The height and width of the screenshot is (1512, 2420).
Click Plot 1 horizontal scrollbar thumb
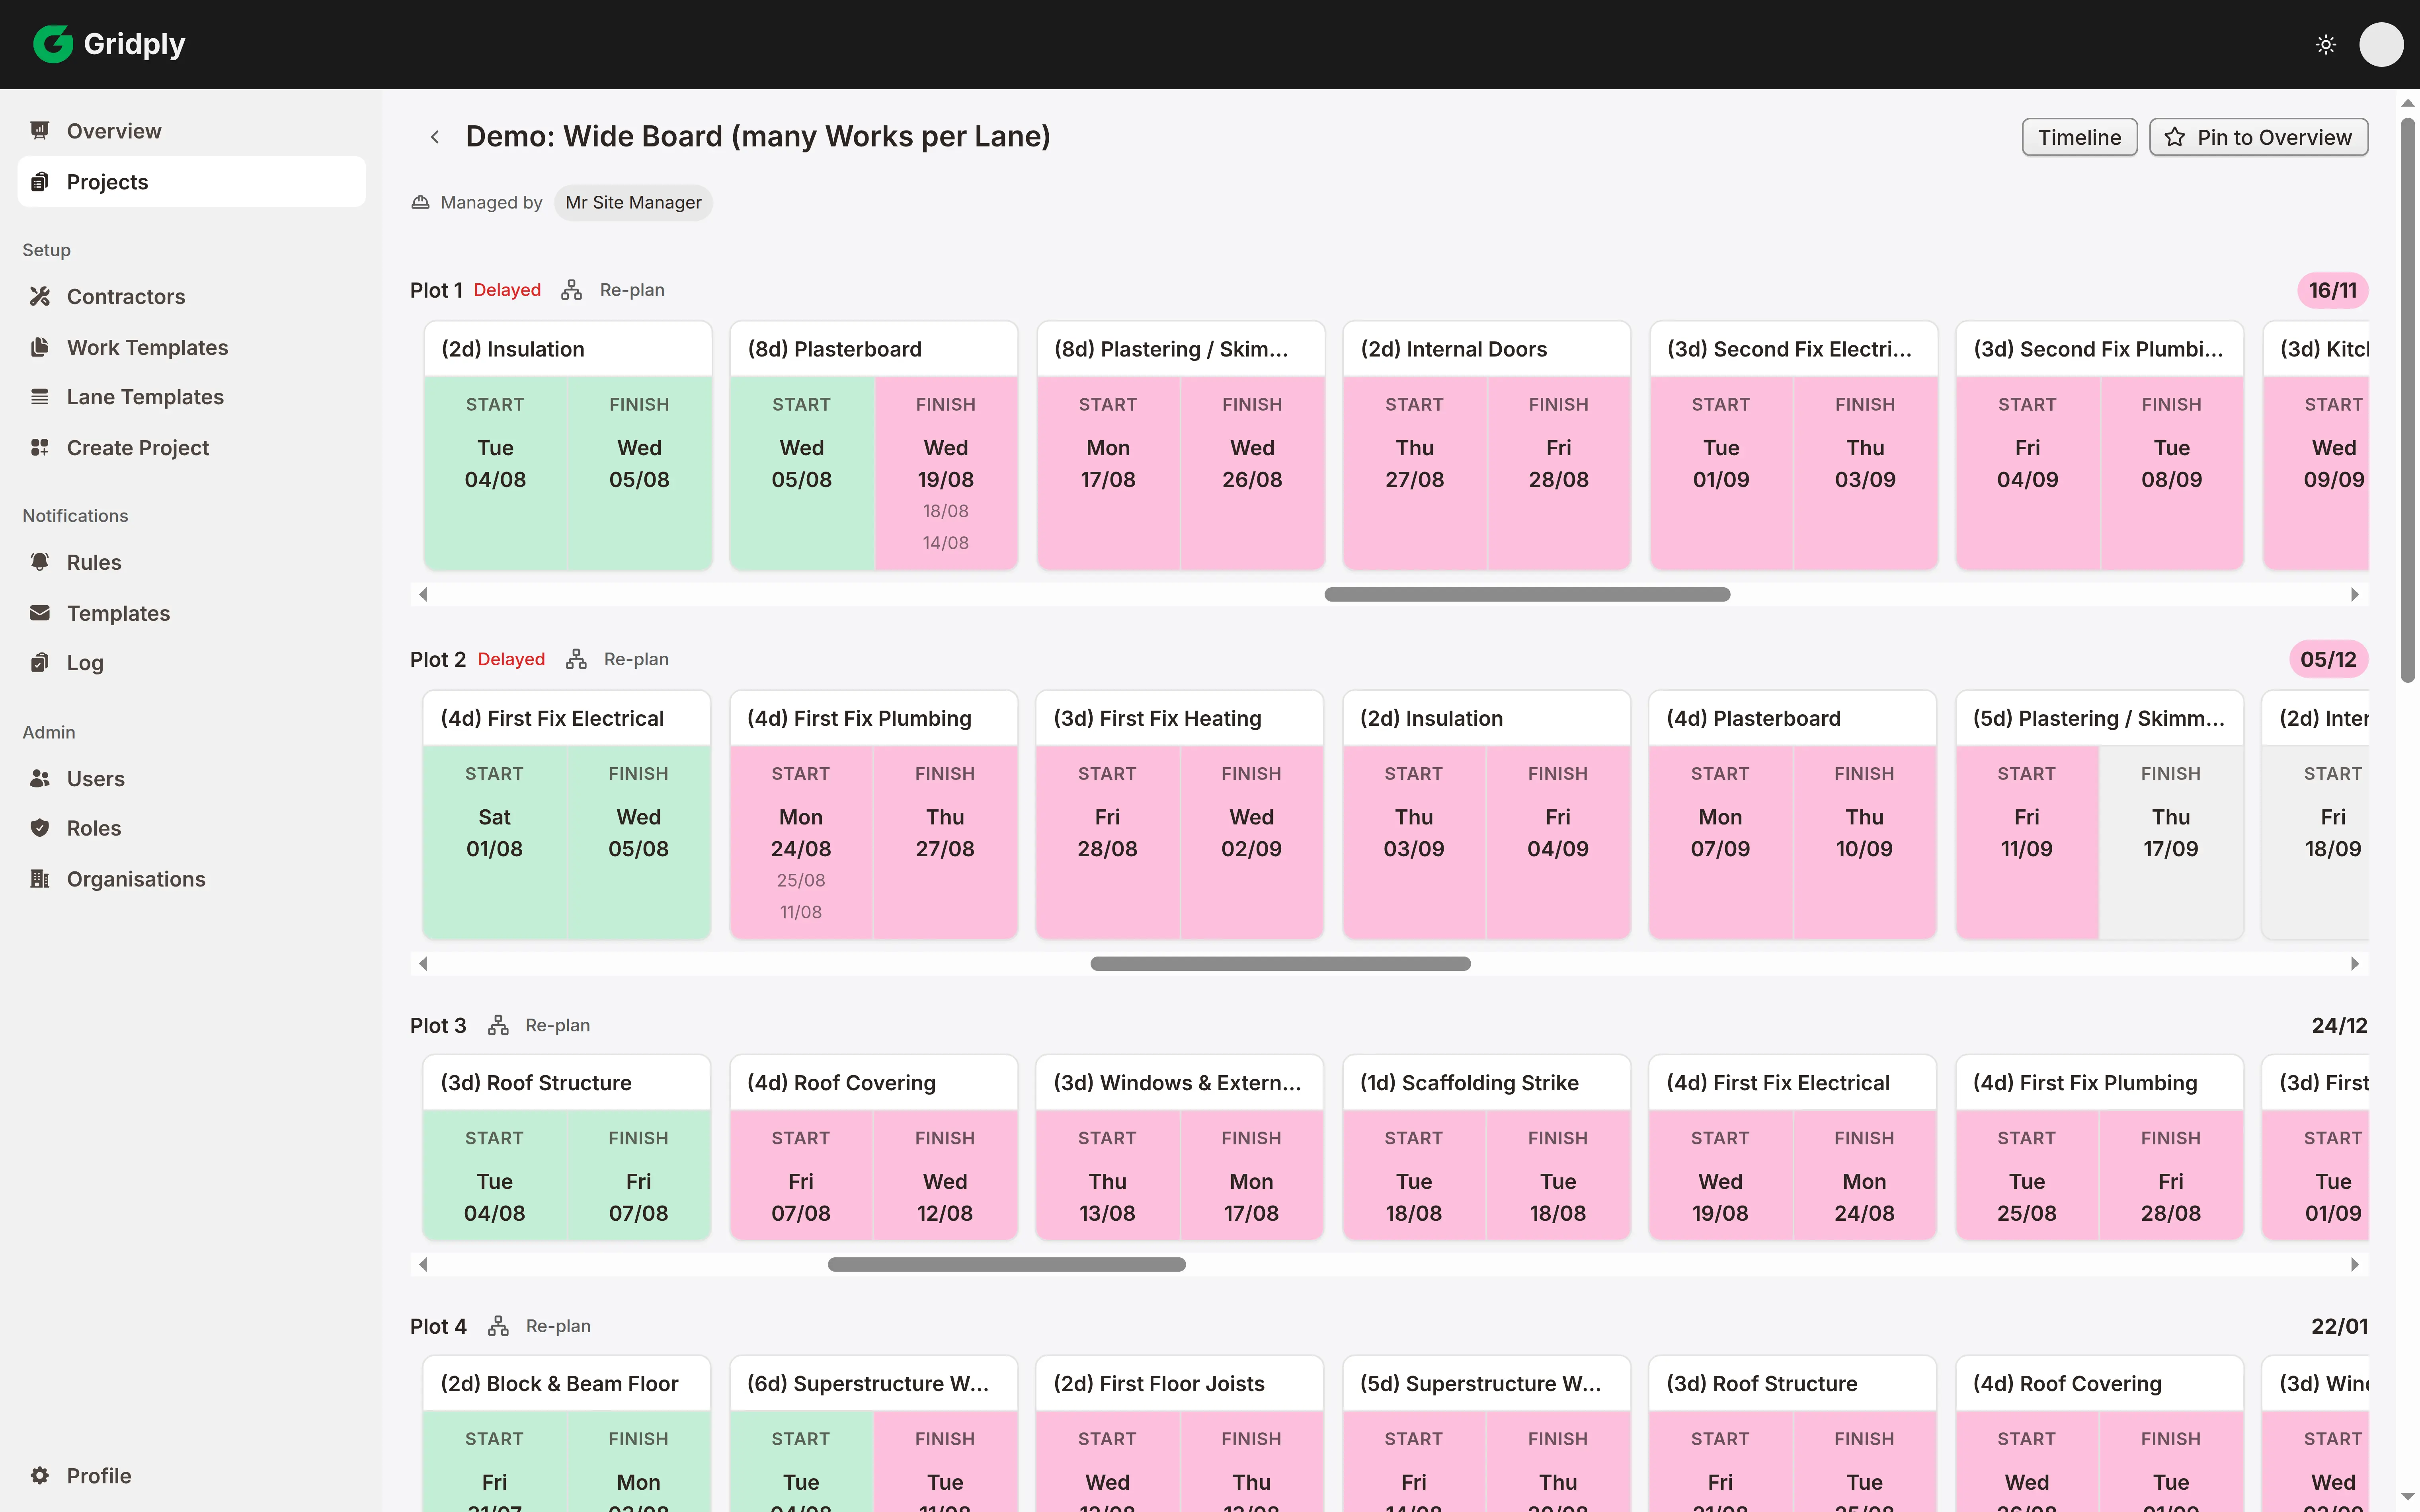[x=1527, y=594]
